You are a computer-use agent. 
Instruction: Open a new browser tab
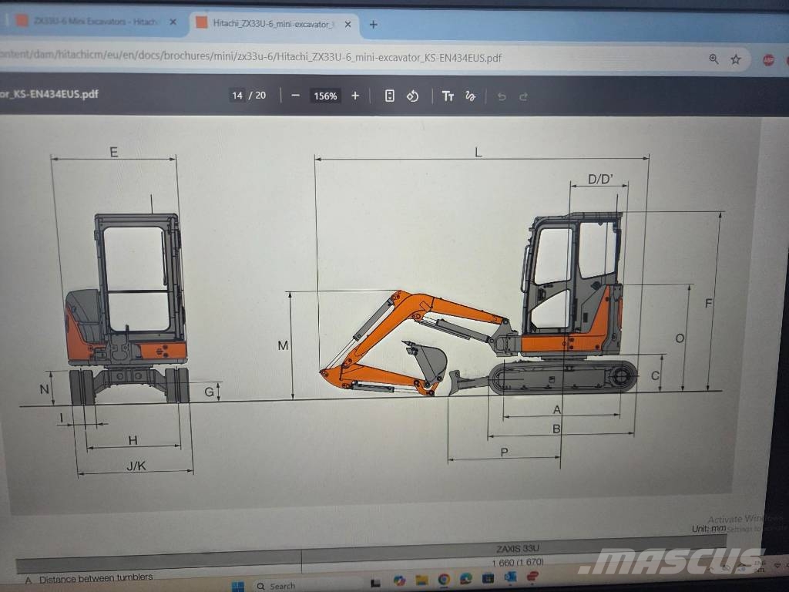coord(373,24)
